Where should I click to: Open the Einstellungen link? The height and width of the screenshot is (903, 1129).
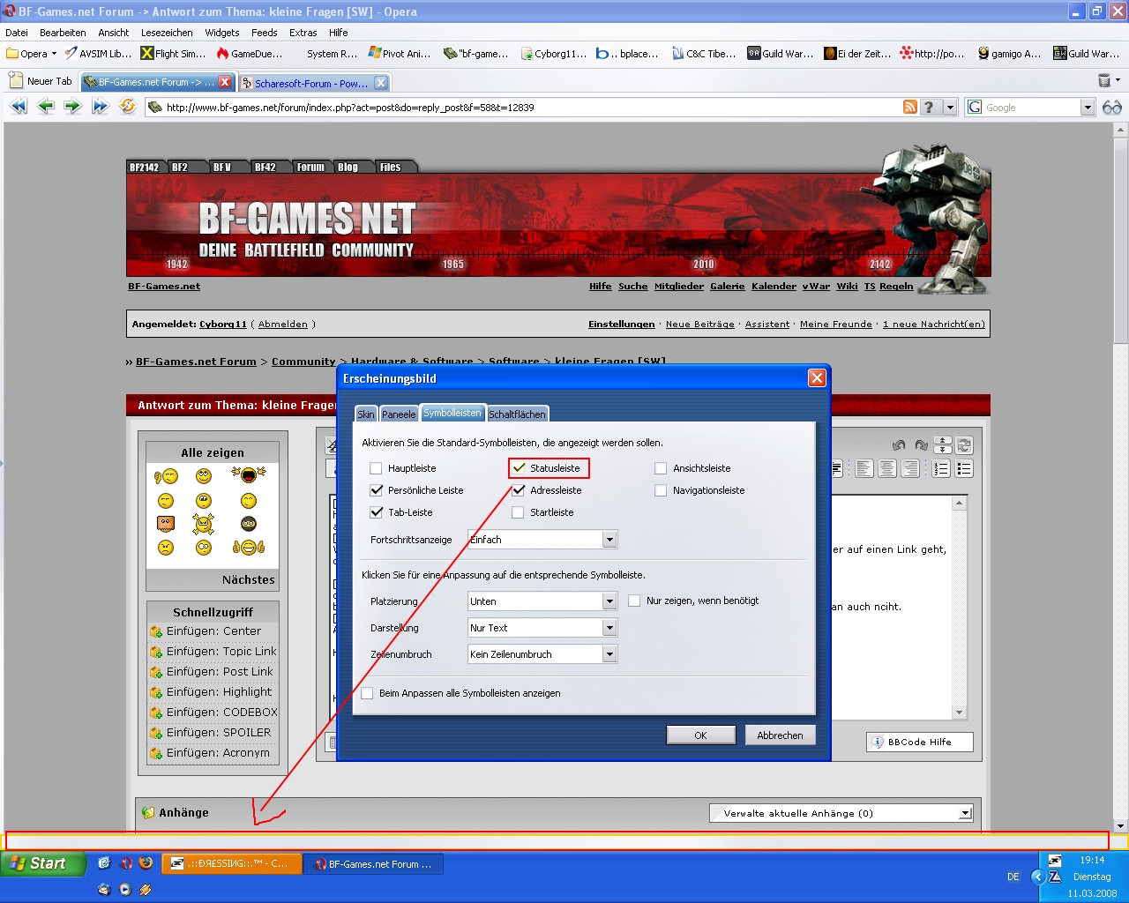pos(622,325)
